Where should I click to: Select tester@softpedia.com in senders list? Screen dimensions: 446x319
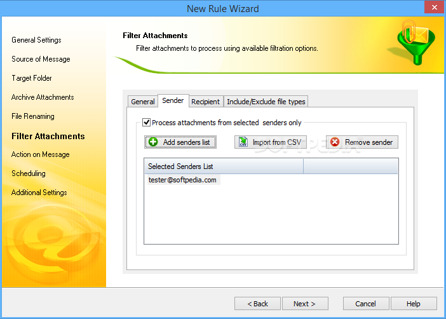tap(182, 180)
